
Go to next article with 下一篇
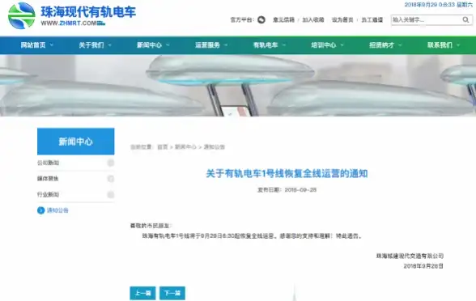point(172,293)
